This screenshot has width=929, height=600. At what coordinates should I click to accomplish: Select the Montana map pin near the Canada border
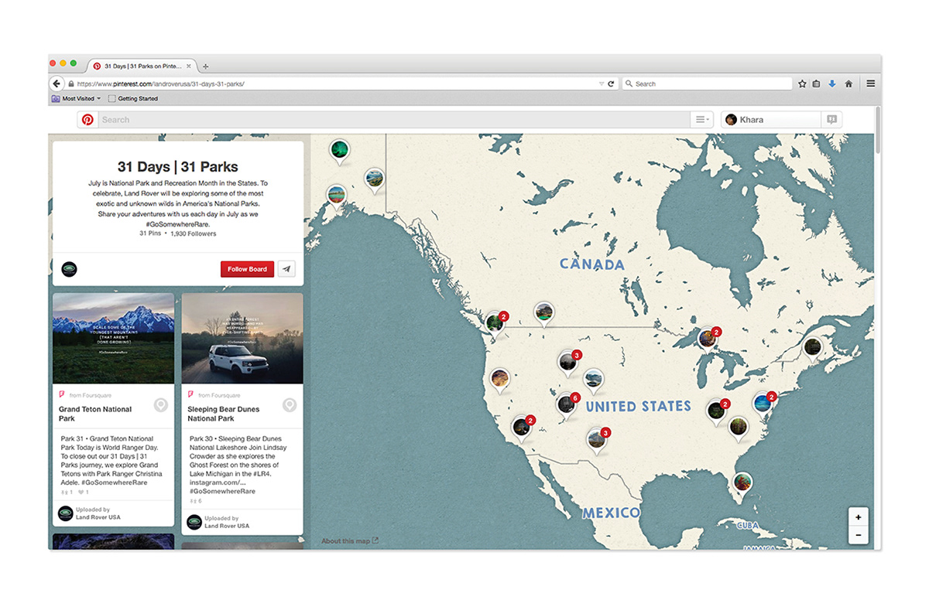click(544, 313)
